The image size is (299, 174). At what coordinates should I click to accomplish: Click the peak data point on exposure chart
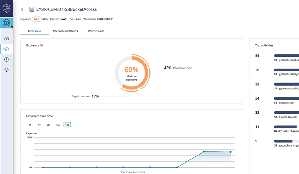pyautogui.click(x=204, y=151)
